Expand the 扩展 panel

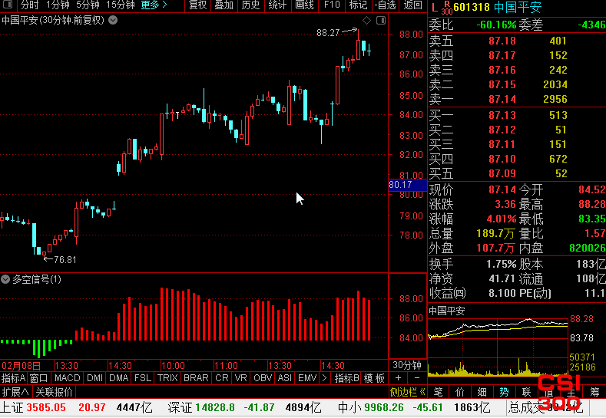click(x=15, y=392)
